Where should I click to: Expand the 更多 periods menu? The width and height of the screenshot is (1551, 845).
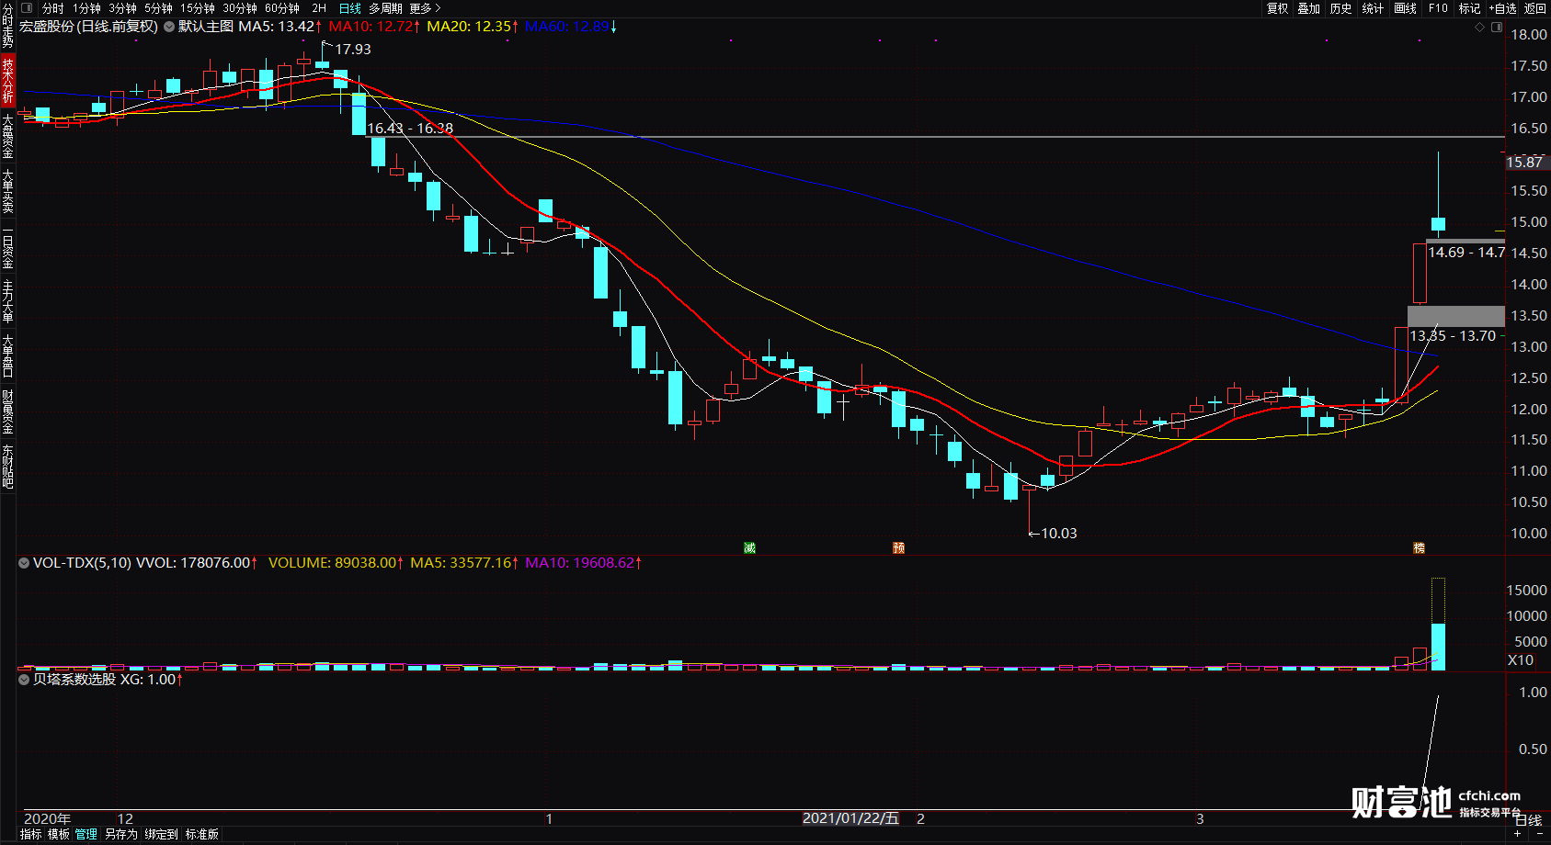pyautogui.click(x=425, y=8)
